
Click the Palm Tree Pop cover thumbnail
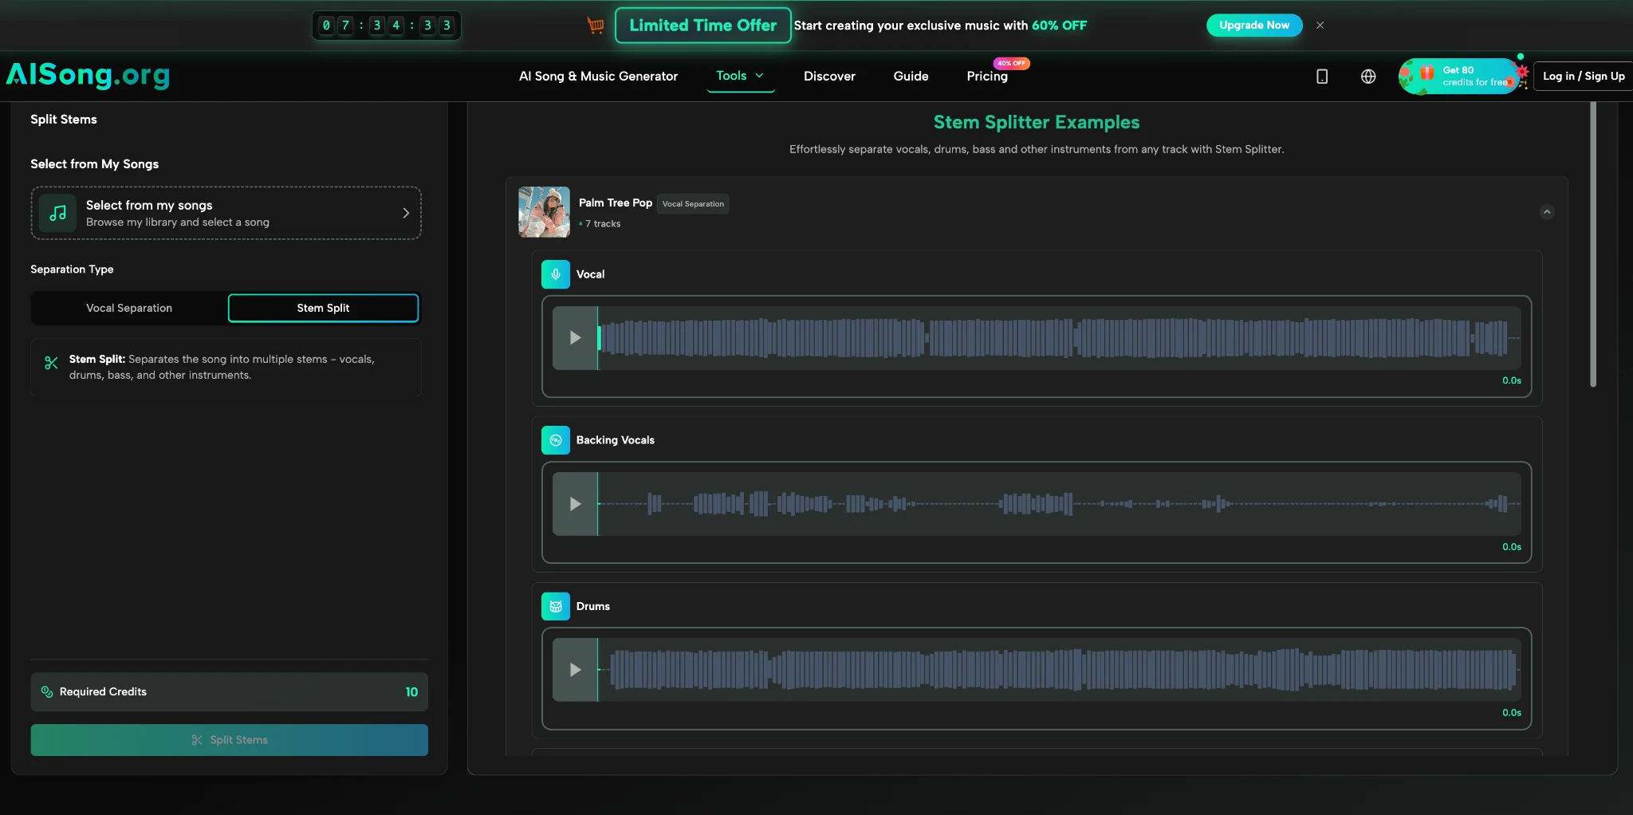click(544, 212)
